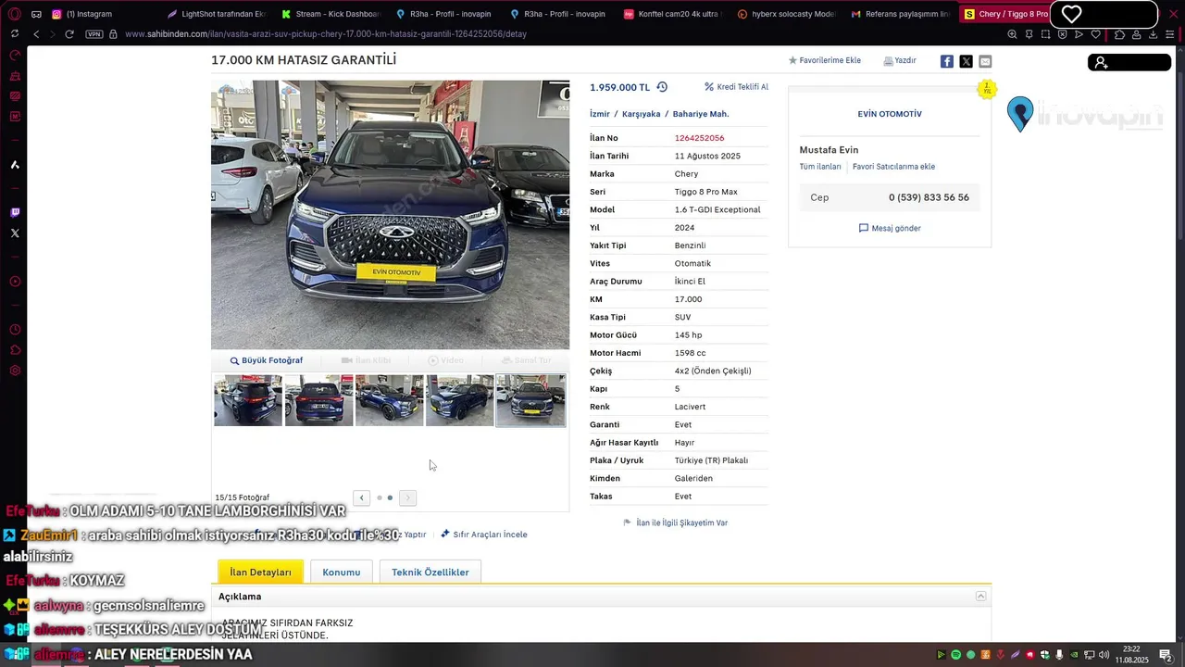Click Kredi Teklifi Al link

point(736,87)
